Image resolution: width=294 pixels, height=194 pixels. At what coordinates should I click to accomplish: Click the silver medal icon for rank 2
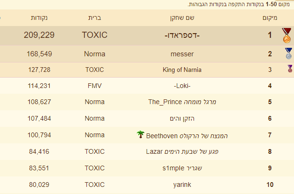click(x=288, y=53)
